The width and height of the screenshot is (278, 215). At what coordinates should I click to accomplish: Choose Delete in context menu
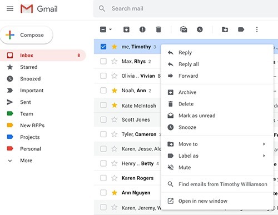point(217,104)
